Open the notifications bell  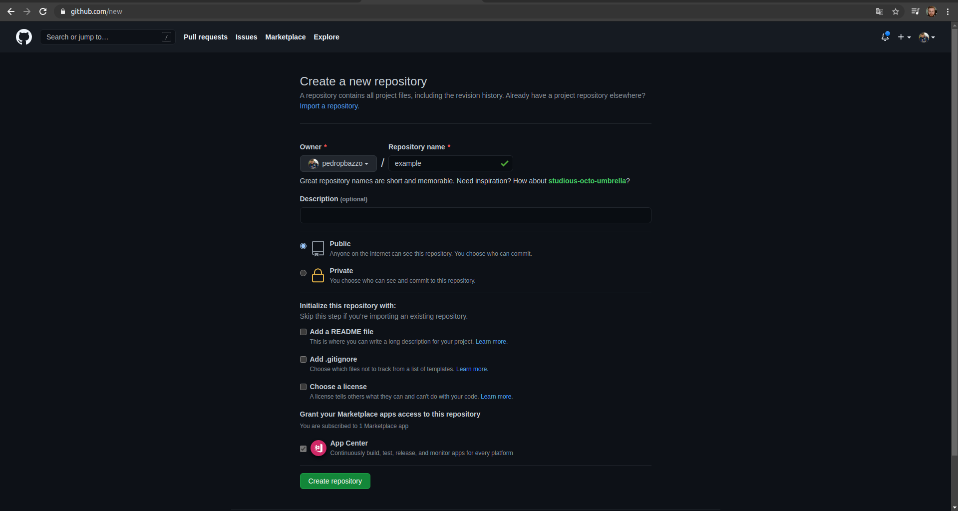885,36
